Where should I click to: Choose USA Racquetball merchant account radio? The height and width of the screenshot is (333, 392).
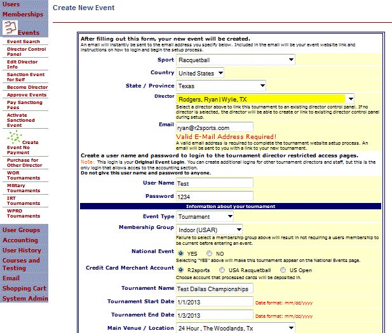click(x=222, y=270)
